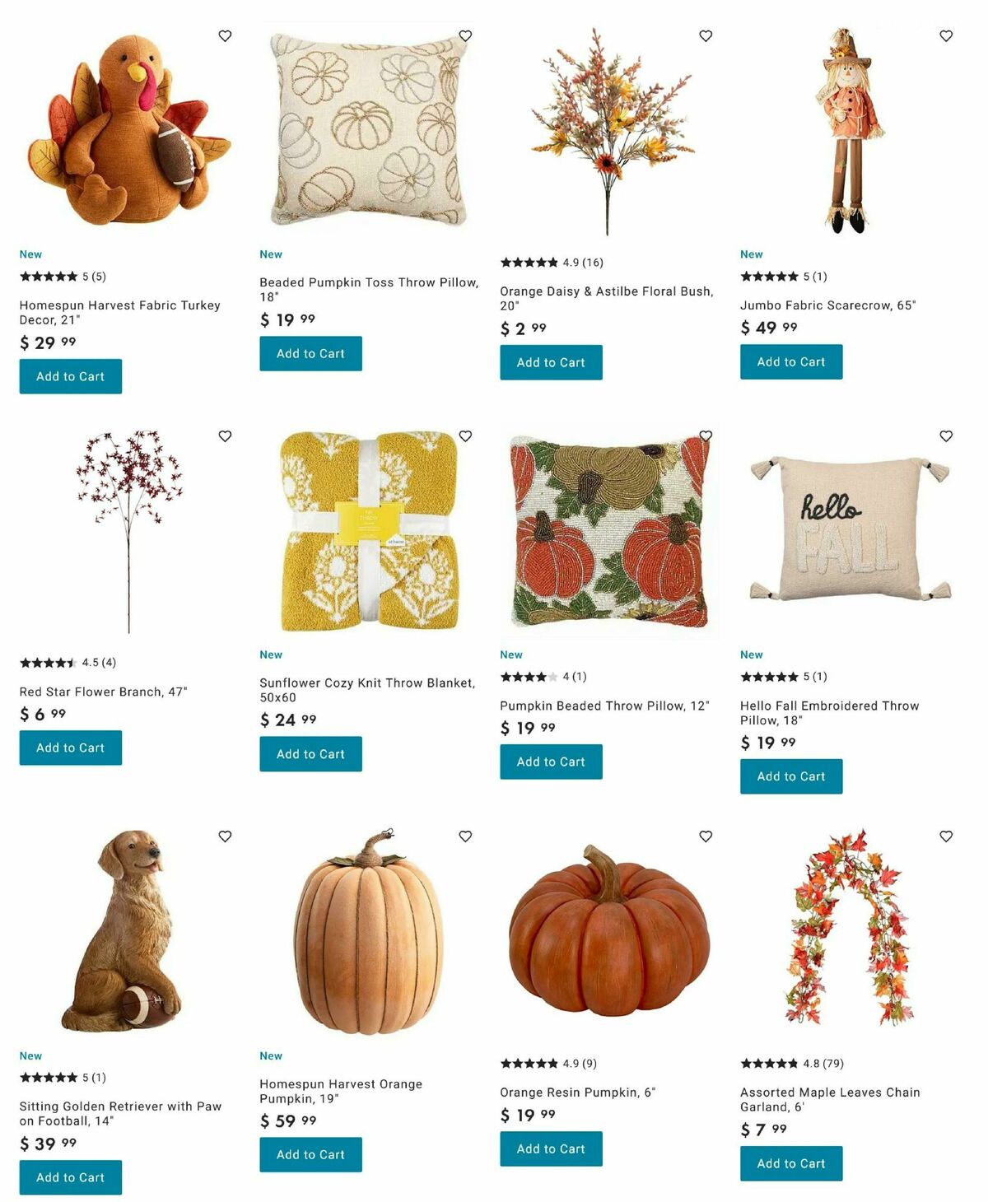View Orange Daisy Floral Bush star rating reviews
Screen dimensions: 988x1202
[552, 263]
